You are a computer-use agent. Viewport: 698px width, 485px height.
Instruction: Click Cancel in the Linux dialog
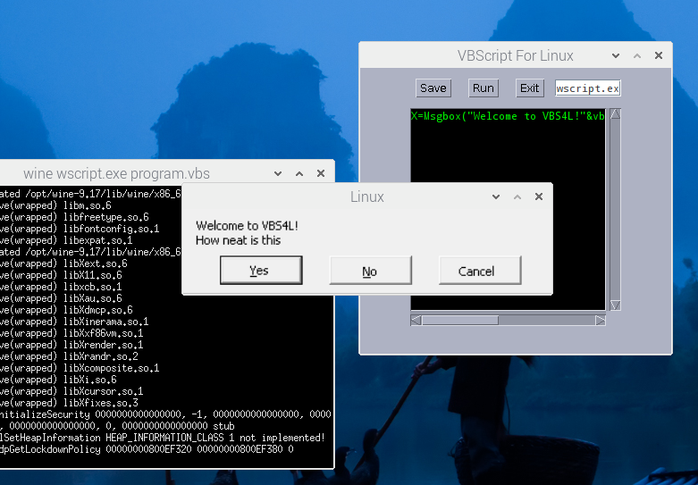[x=480, y=270]
